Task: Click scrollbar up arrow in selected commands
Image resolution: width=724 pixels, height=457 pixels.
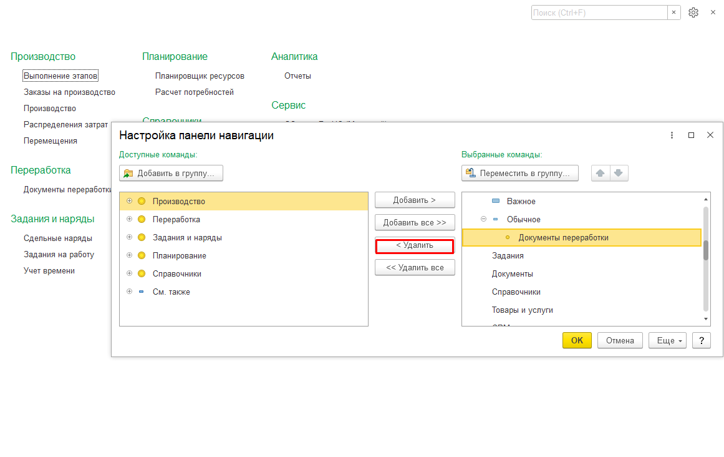Action: point(705,199)
